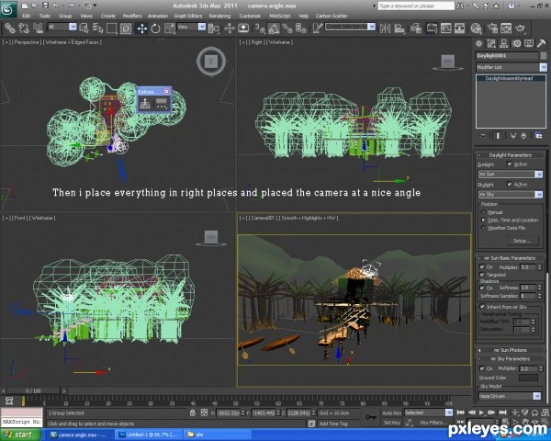Screen dimensions: 551x441
Task: Toggle the Angle Snap icon
Action: coord(274,28)
